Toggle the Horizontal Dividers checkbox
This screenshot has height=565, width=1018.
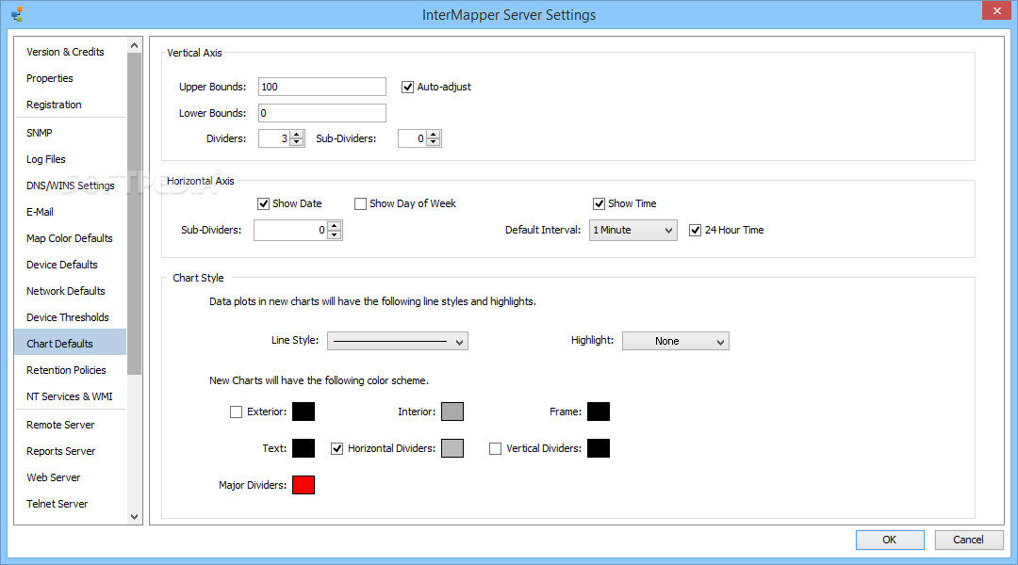pyautogui.click(x=337, y=448)
